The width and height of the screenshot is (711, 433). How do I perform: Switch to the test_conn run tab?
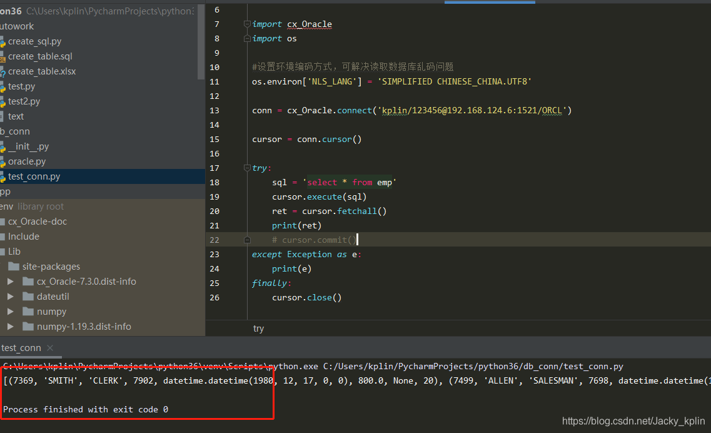(21, 348)
